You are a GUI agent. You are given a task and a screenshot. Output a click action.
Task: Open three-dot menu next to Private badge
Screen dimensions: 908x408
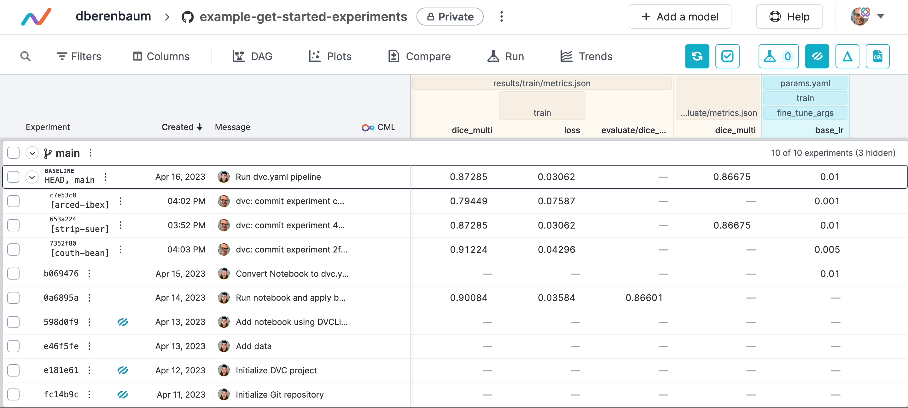click(x=501, y=17)
